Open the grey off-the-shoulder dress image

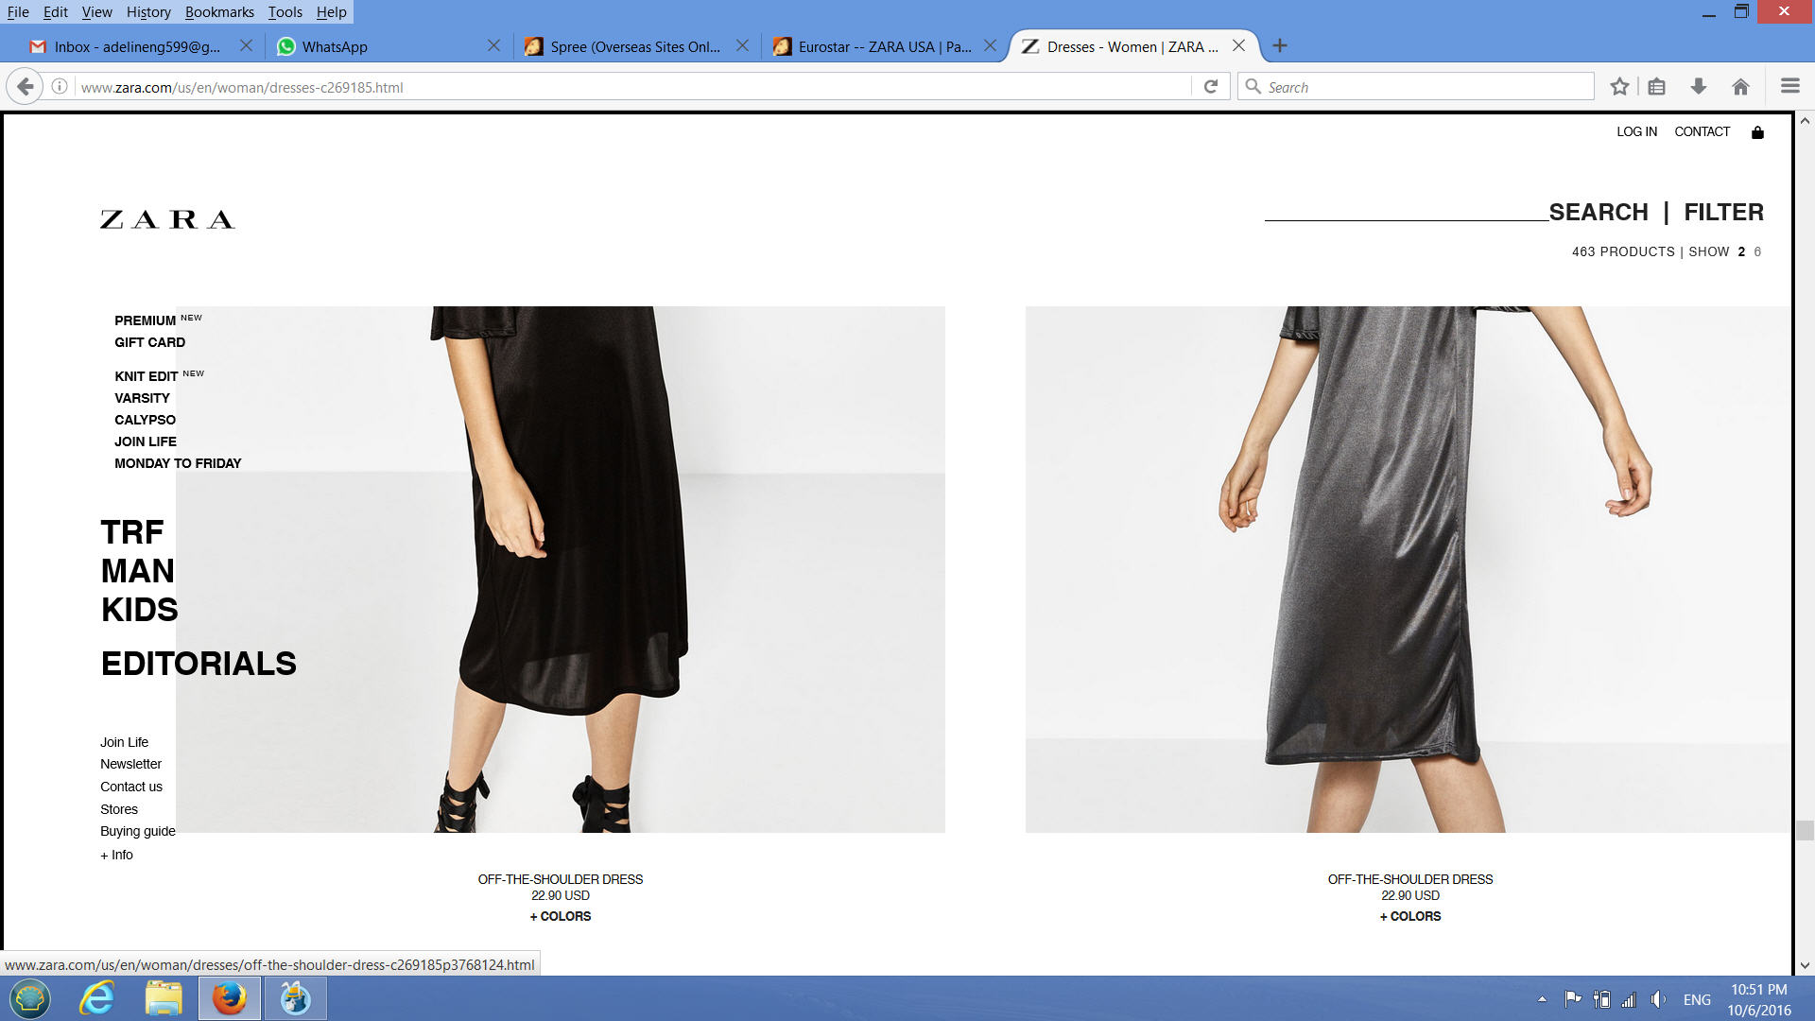[x=1408, y=569]
